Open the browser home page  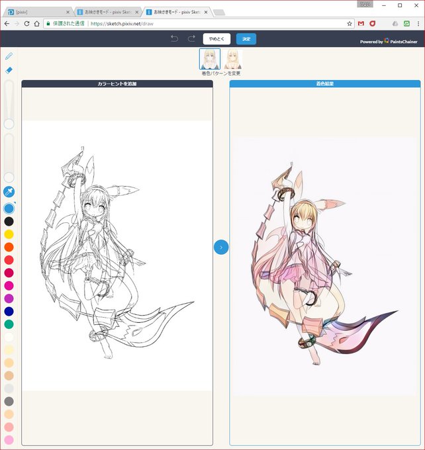tap(37, 24)
